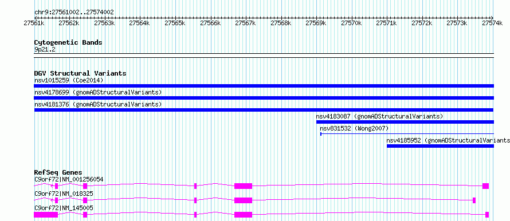Open the nsv1015259 (Coe2014) label link

click(69, 80)
